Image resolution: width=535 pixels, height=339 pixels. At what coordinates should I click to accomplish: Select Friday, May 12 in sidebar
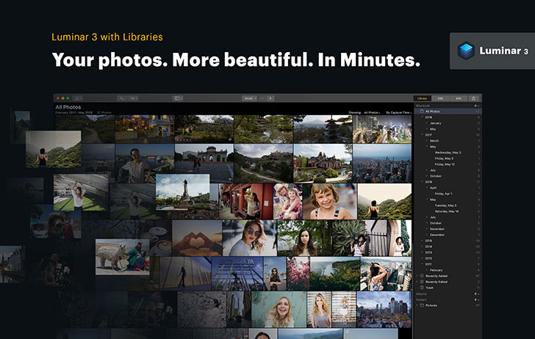445,164
